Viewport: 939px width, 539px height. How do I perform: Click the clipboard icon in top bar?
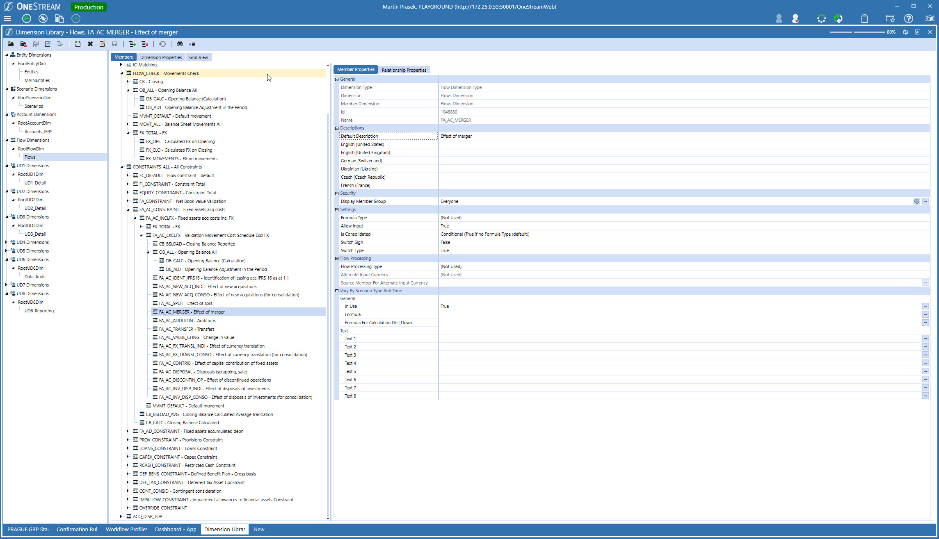pyautogui.click(x=864, y=18)
